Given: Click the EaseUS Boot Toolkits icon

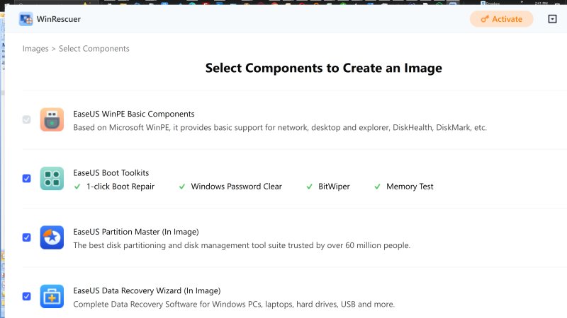Looking at the screenshot, I should [52, 179].
